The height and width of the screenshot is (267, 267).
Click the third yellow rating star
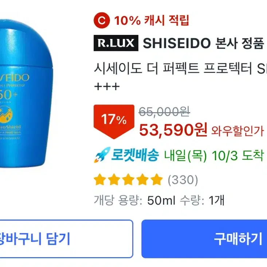pos(128,180)
